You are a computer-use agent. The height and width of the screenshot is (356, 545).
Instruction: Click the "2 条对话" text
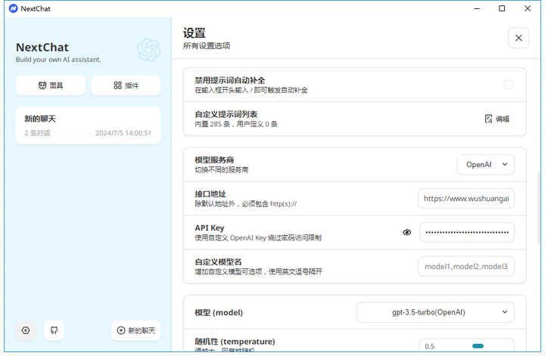click(x=37, y=133)
